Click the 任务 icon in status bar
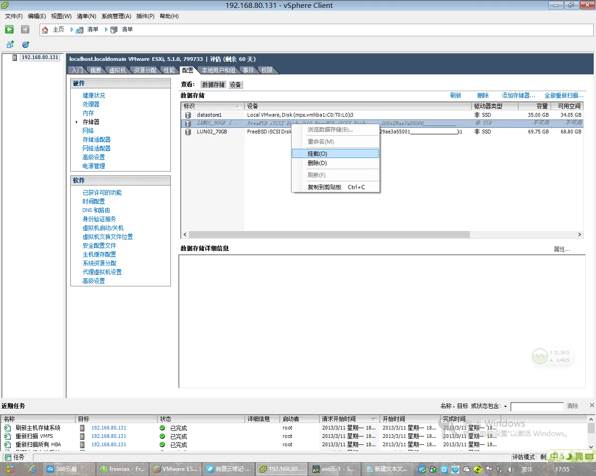Image resolution: width=596 pixels, height=476 pixels. point(7,457)
